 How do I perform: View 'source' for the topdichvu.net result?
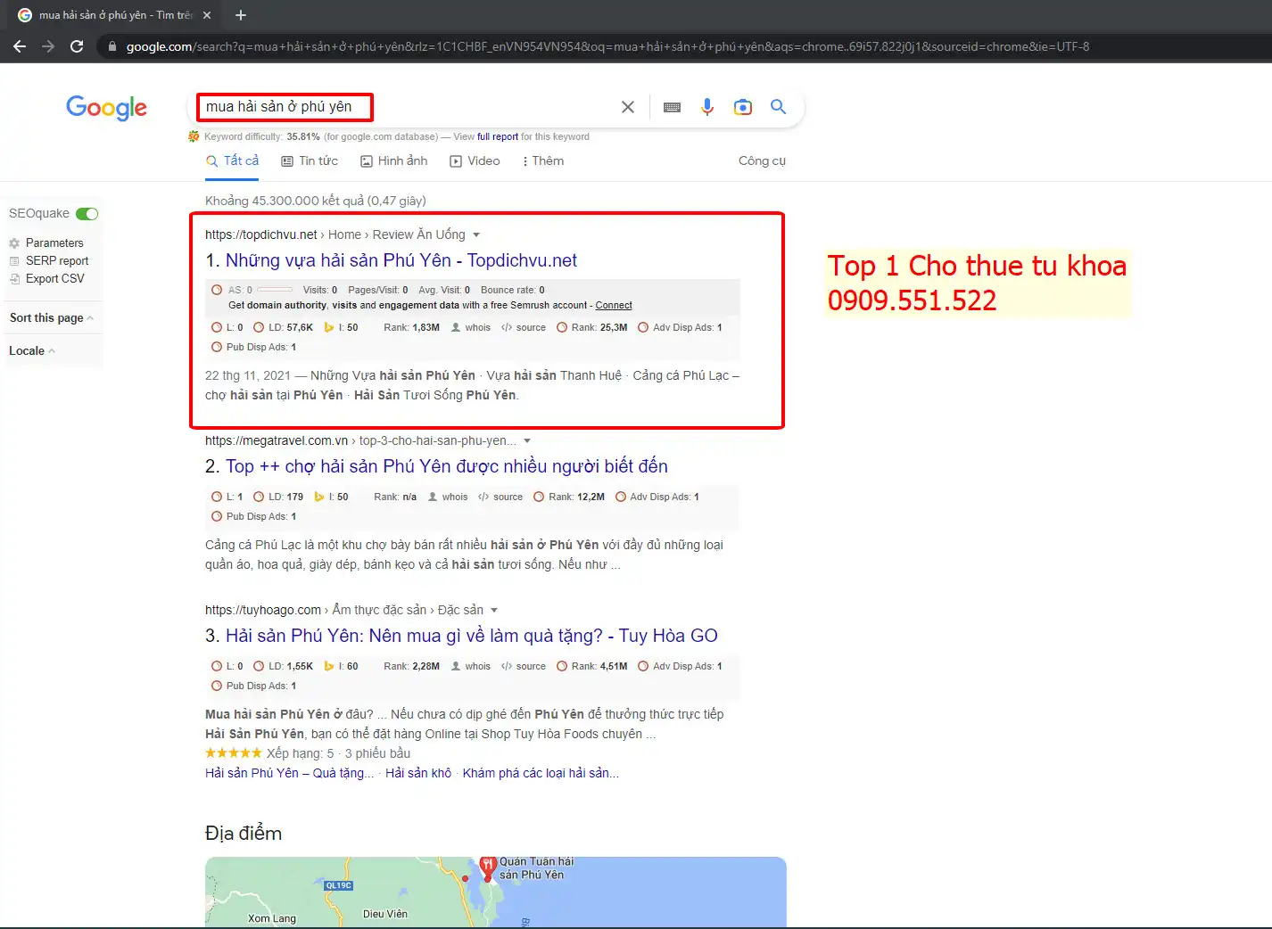coord(524,327)
